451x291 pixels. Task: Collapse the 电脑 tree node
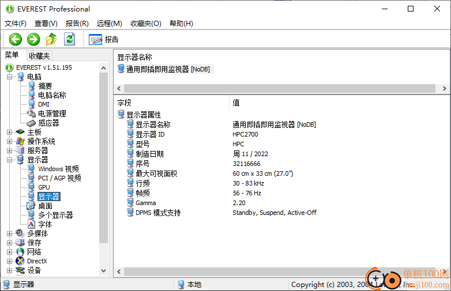click(x=9, y=77)
